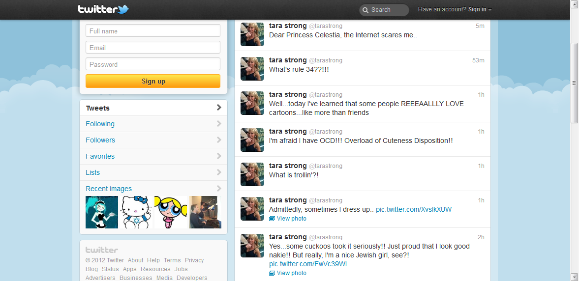Click avatar on nice Jewish girl tweet
Viewport: 579px width, 281px height.
pos(252,246)
